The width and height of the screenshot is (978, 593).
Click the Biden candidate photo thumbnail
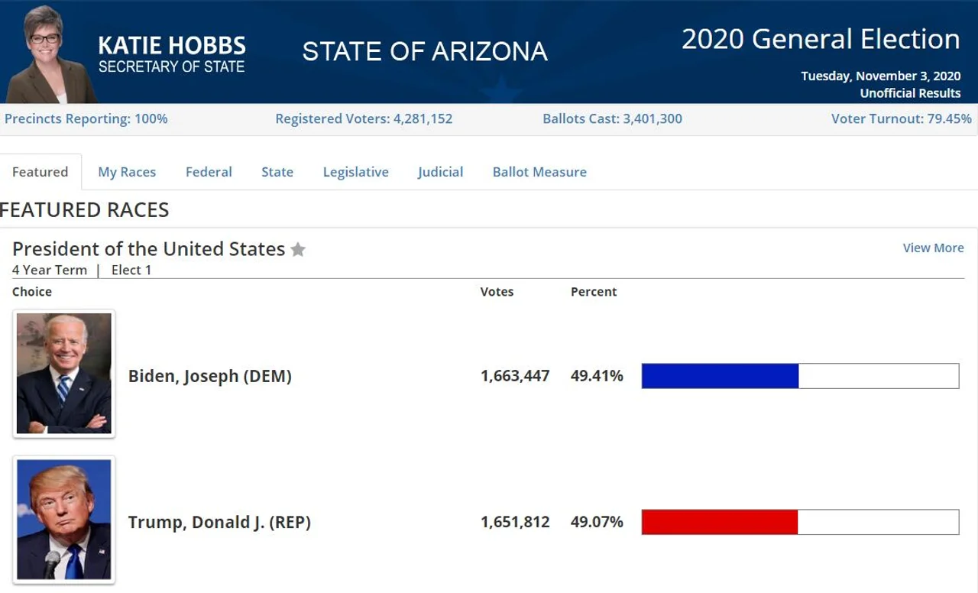tap(64, 374)
